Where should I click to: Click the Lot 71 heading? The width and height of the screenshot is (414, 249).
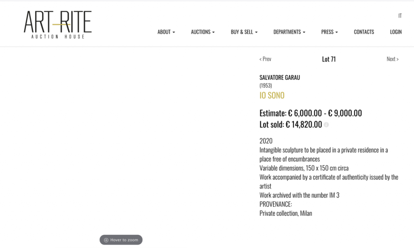click(329, 59)
